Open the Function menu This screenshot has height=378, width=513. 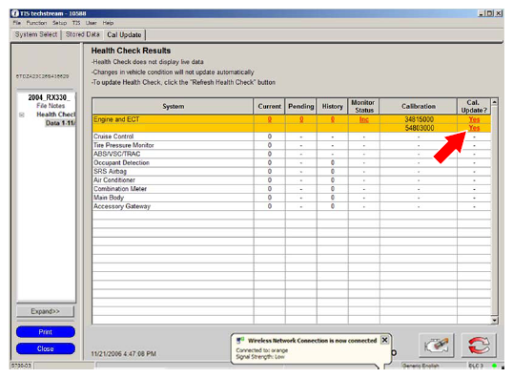tap(36, 23)
